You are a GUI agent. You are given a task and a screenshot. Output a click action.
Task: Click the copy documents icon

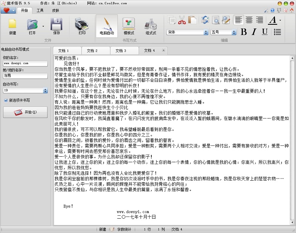(172, 20)
